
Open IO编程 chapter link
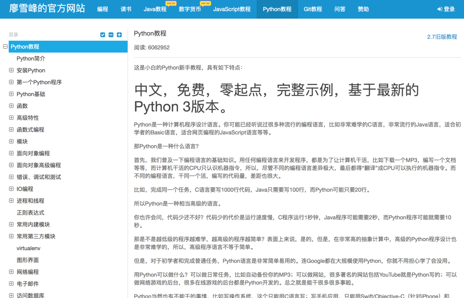point(25,189)
